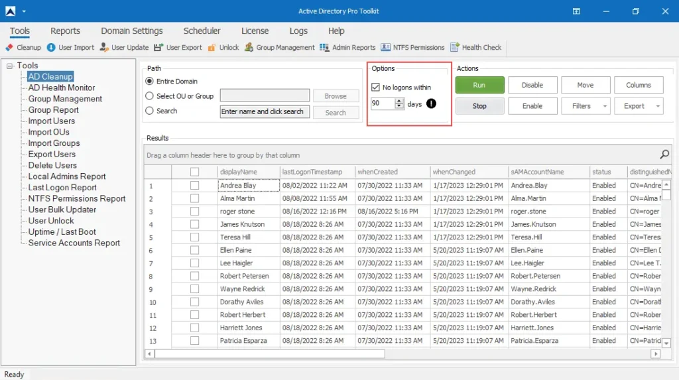
Task: Check the box for roger stone
Action: [x=194, y=212]
